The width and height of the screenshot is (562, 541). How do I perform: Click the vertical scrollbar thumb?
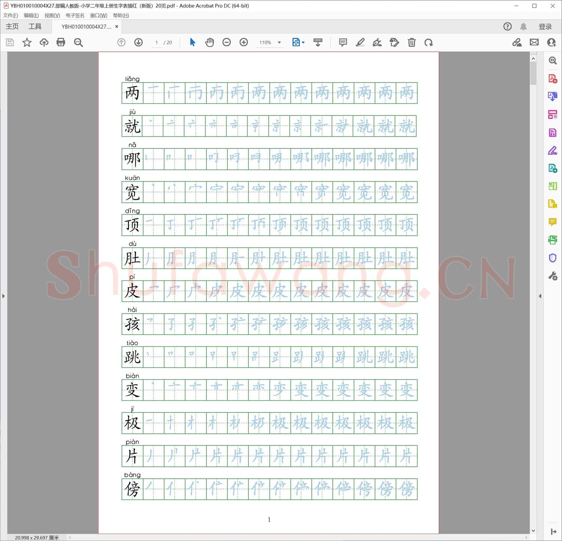[x=533, y=73]
